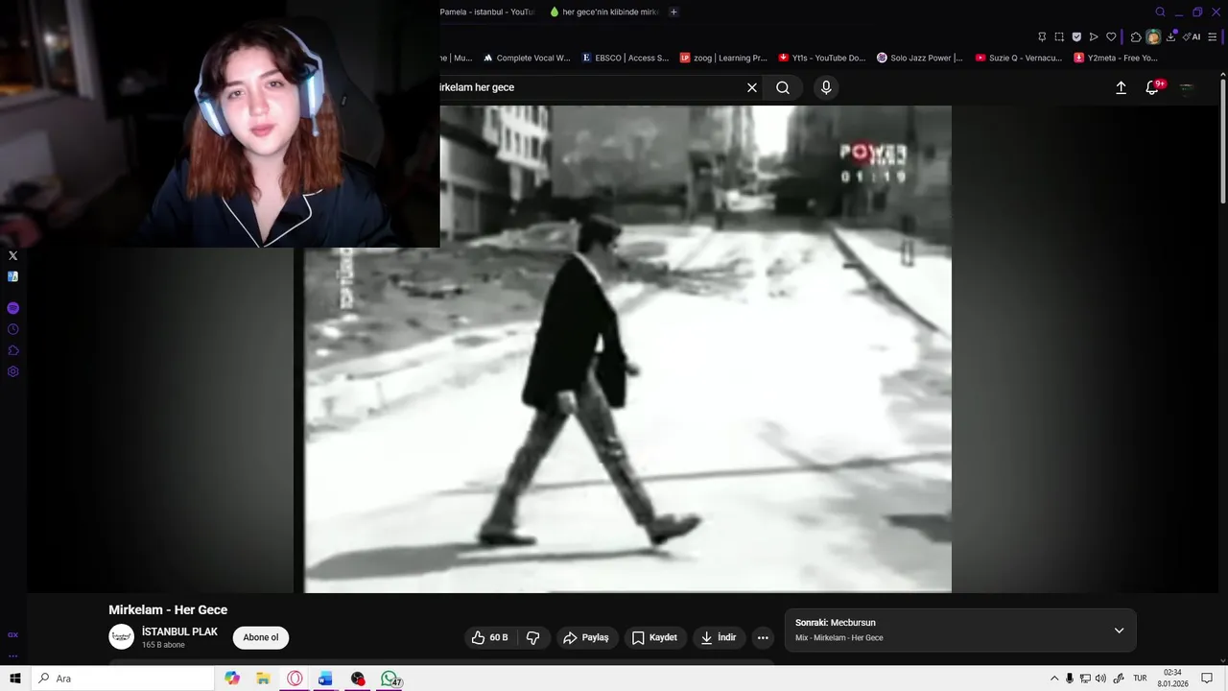Open the Opera downloads icon
The image size is (1228, 691).
coord(1171,36)
